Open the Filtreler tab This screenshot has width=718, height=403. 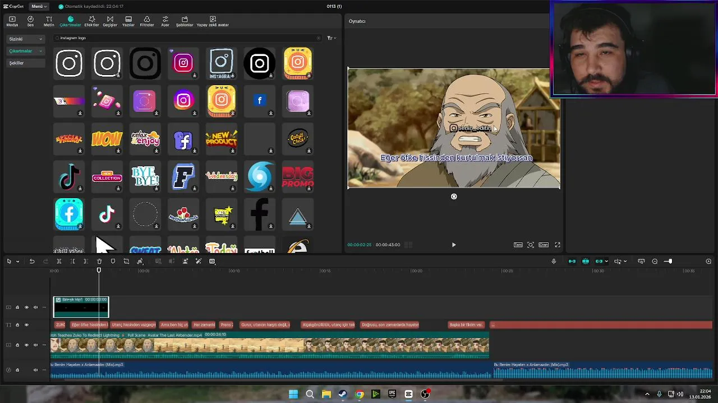pyautogui.click(x=146, y=21)
